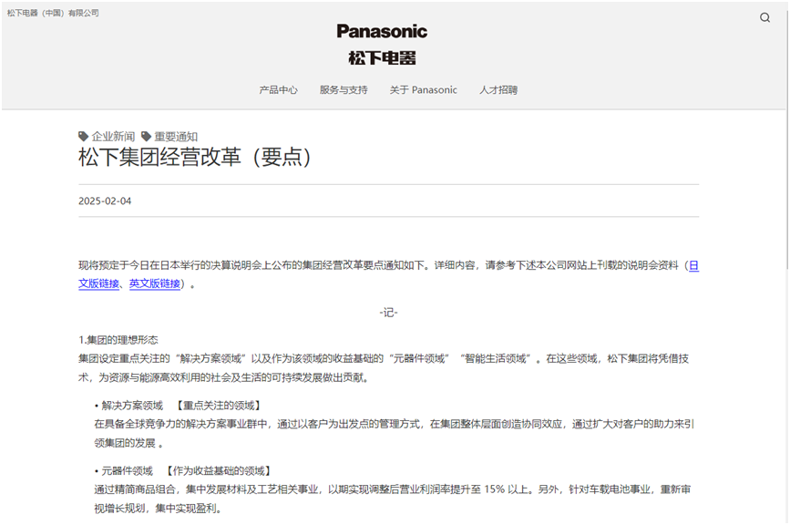Click the 松下电器 Chinese logo

pyautogui.click(x=382, y=57)
